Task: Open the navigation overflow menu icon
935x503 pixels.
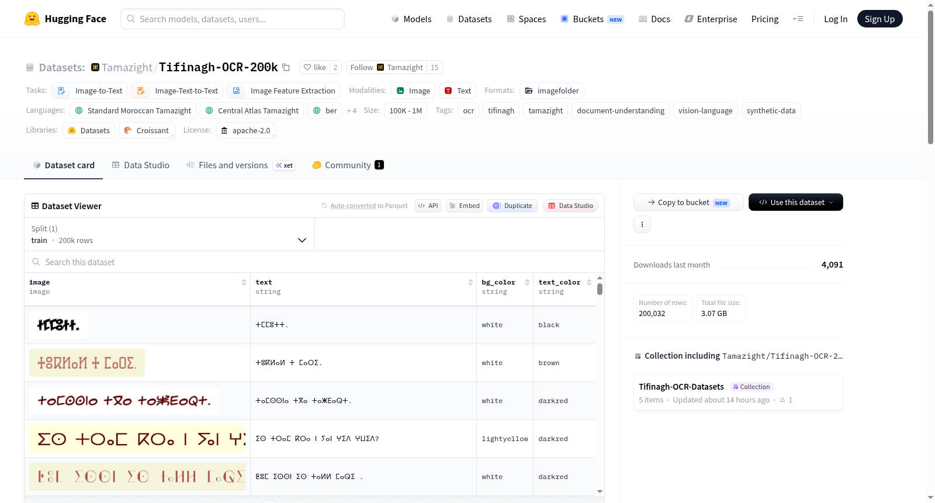Action: tap(798, 19)
